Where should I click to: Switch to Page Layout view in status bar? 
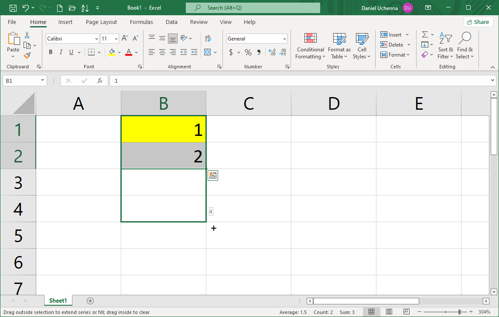(389, 312)
